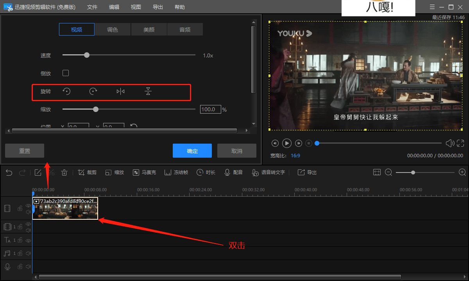Click the music note track icon
The height and width of the screenshot is (281, 469).
click(7, 254)
